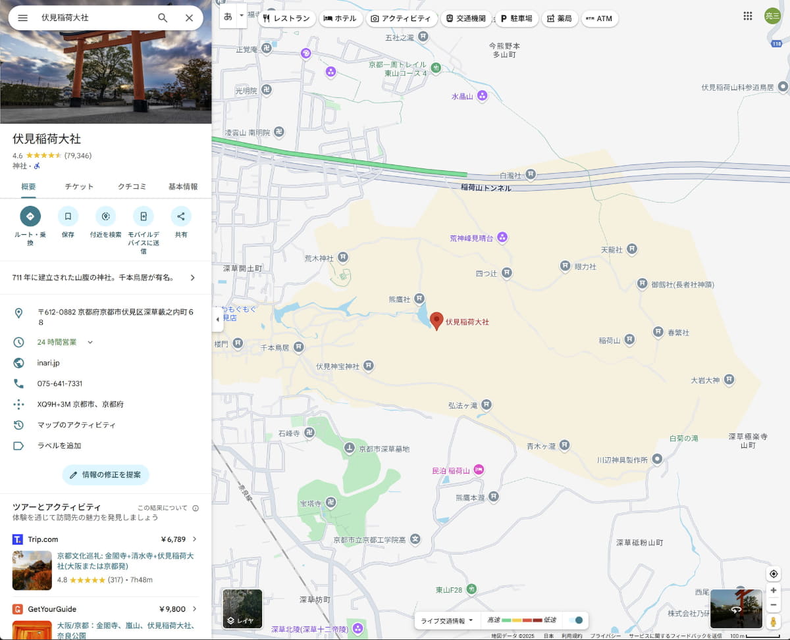Click the 付近を検索 nearby icon

click(x=105, y=216)
